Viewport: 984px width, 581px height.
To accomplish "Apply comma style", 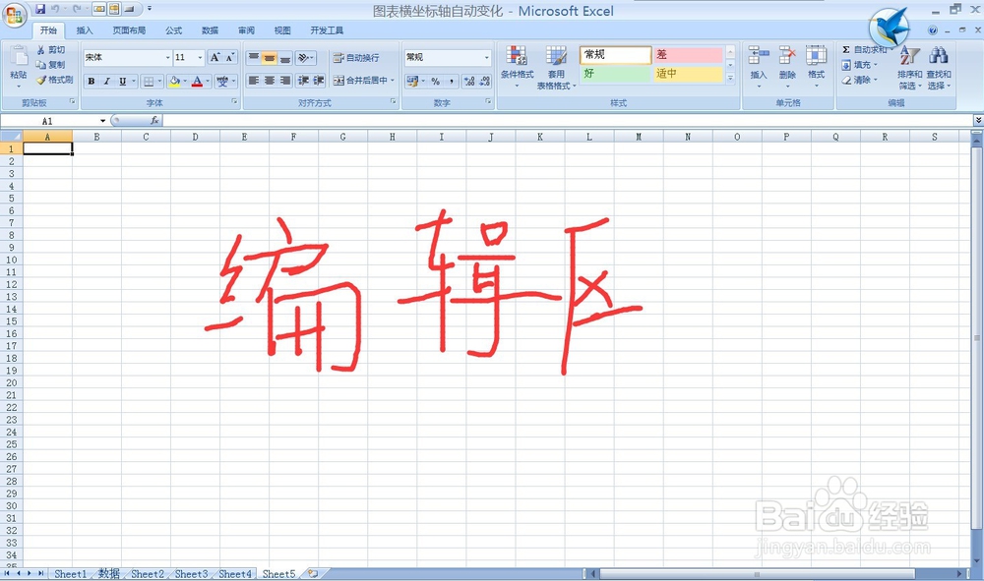I will click(x=452, y=81).
